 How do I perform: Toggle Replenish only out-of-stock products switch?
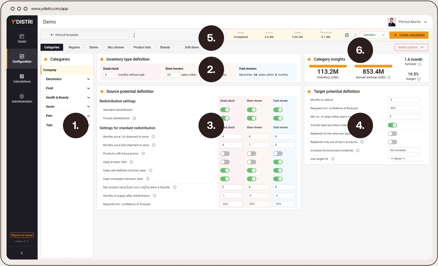(392, 142)
